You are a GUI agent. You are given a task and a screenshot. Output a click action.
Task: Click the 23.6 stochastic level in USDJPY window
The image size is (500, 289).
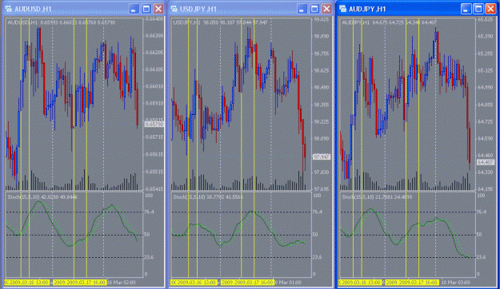pyautogui.click(x=317, y=257)
